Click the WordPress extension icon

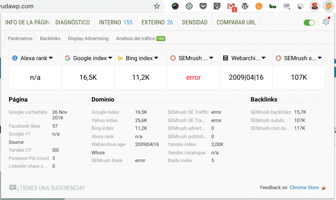point(245,6)
